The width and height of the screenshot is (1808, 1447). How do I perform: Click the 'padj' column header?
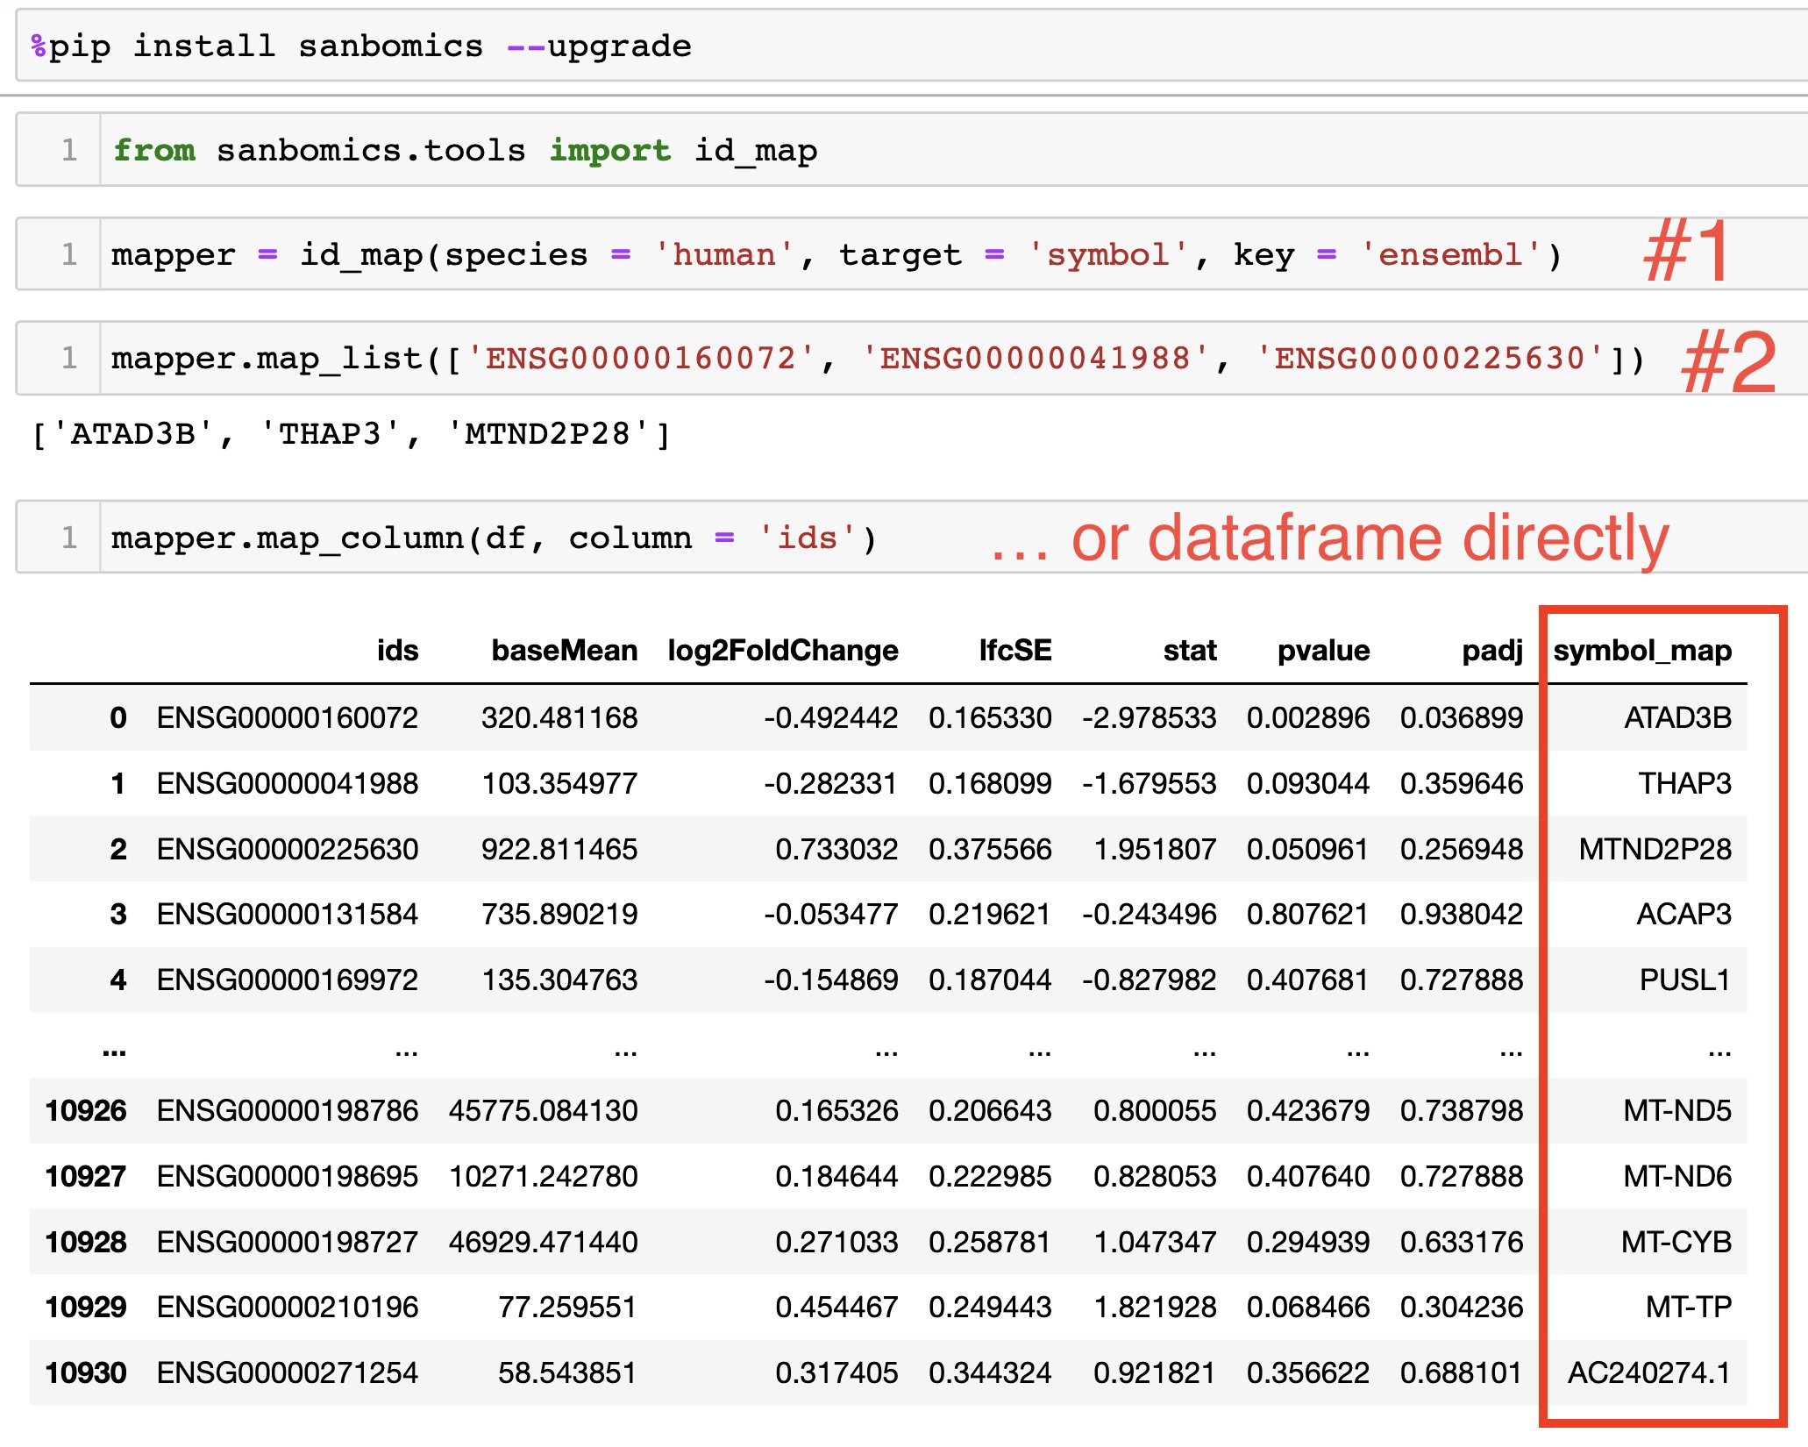point(1492,651)
